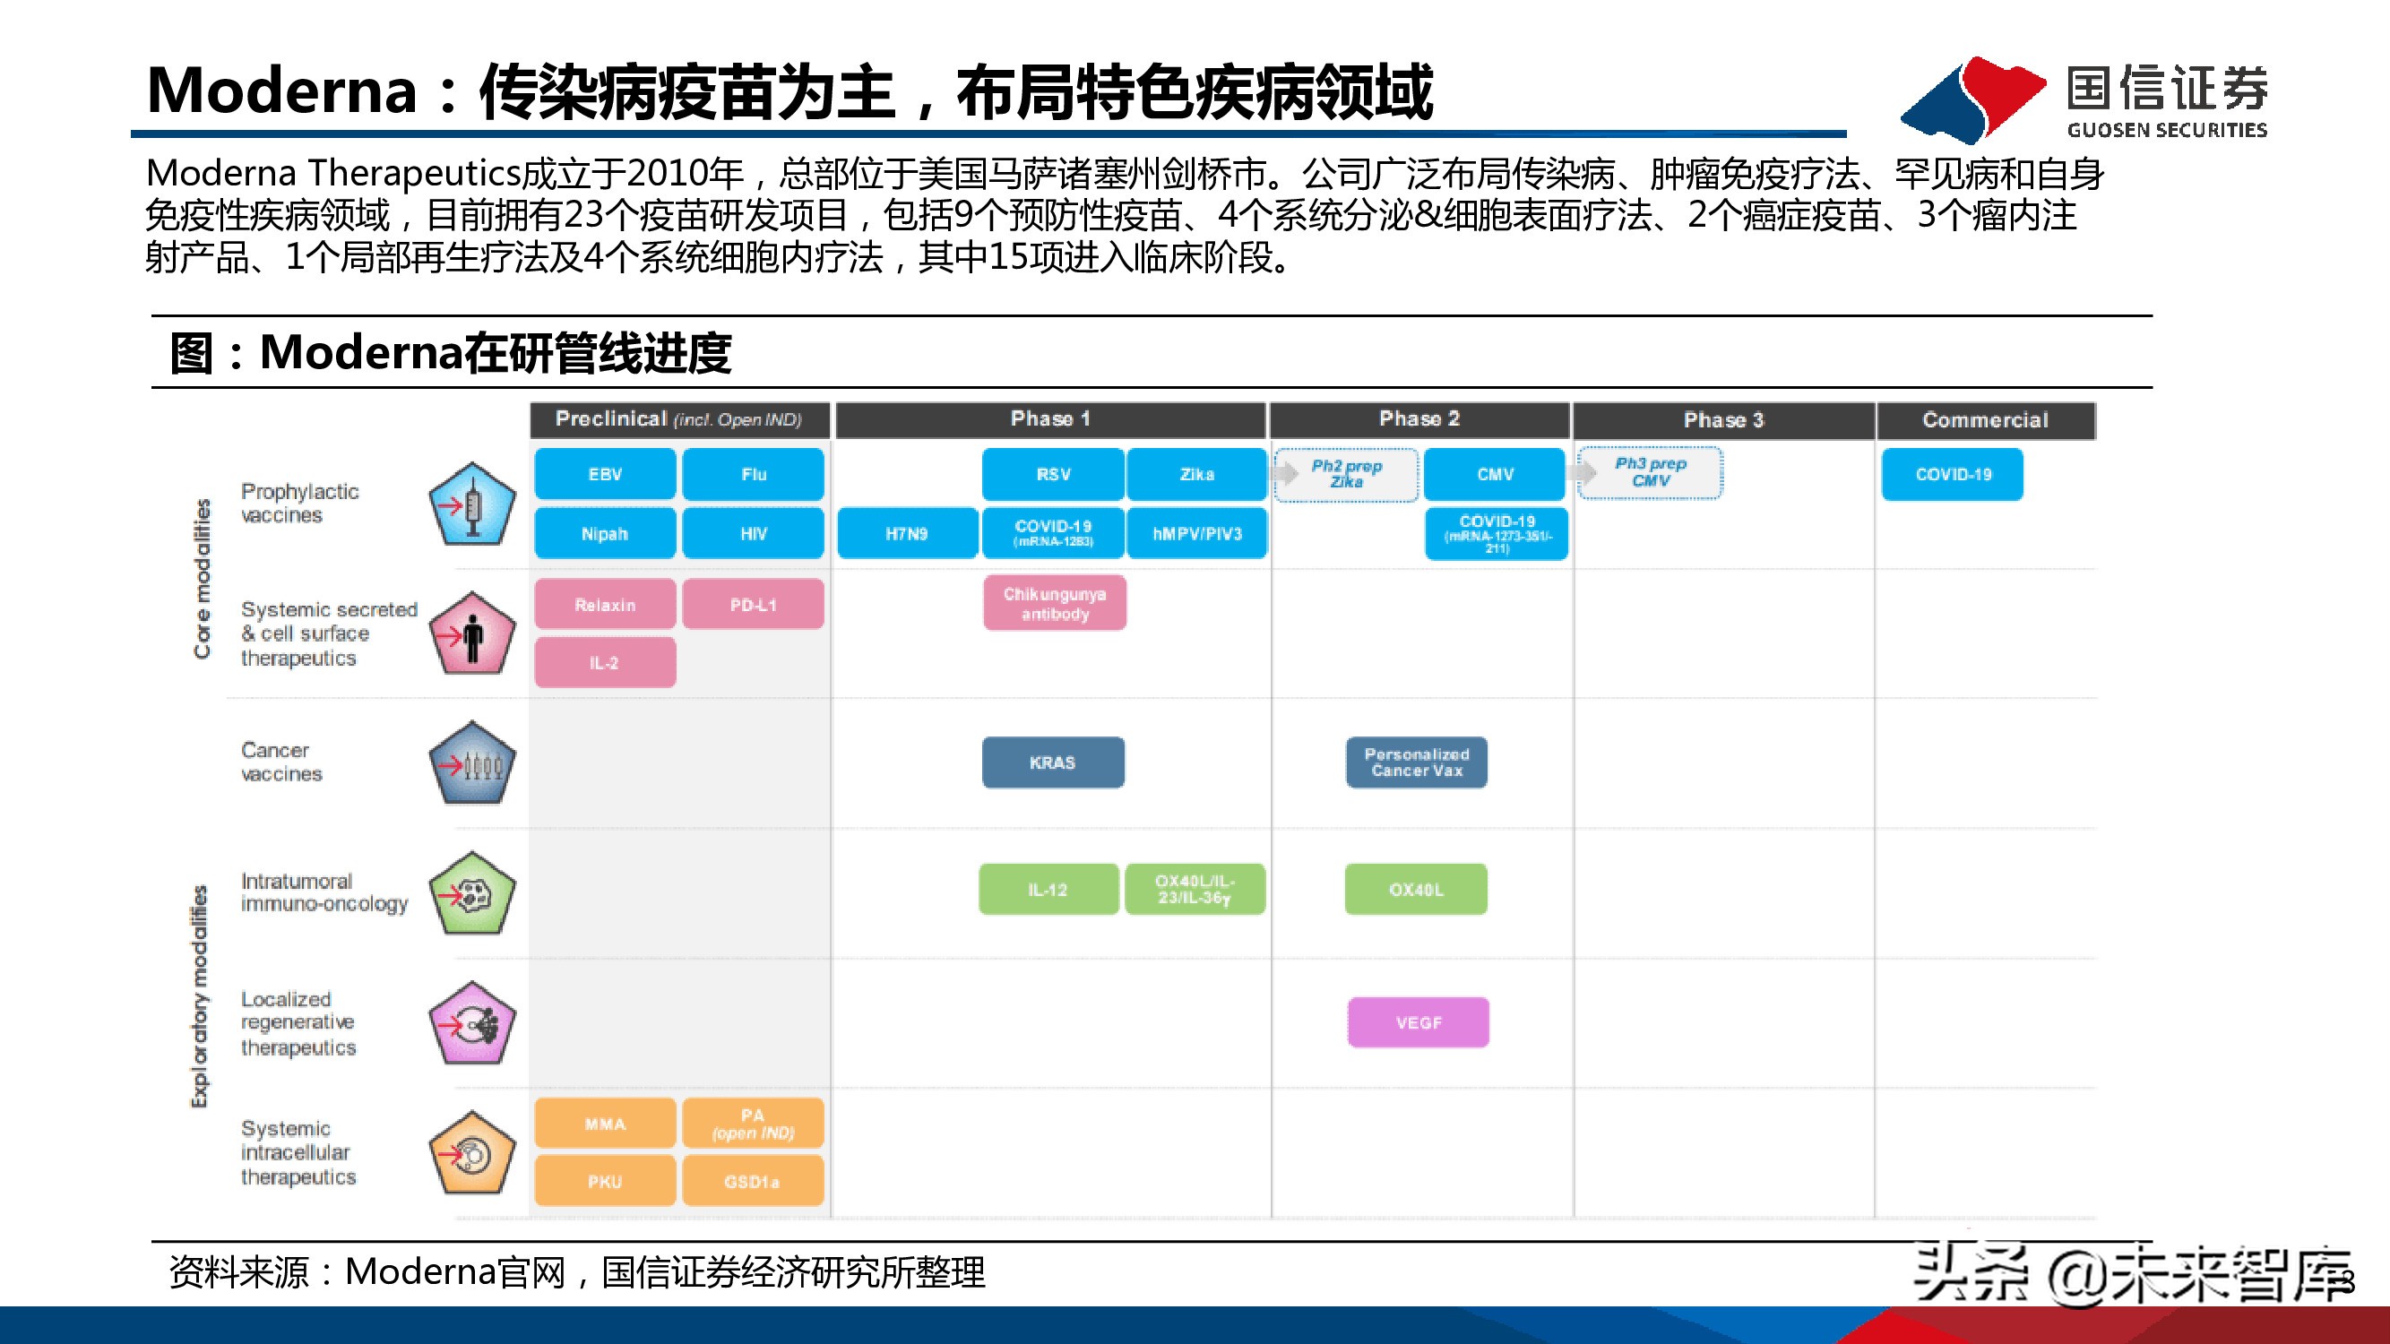Click the Exploratory modalities vertical label
The height and width of the screenshot is (1344, 2390).
[200, 996]
